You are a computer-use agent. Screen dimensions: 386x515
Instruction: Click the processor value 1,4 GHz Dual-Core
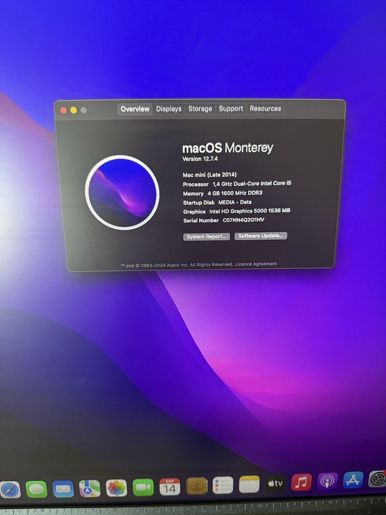pyautogui.click(x=252, y=184)
